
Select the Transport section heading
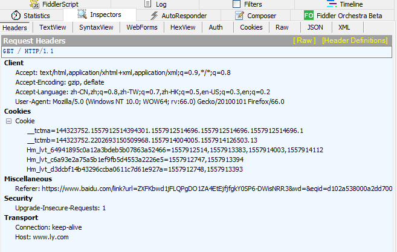pyautogui.click(x=21, y=218)
